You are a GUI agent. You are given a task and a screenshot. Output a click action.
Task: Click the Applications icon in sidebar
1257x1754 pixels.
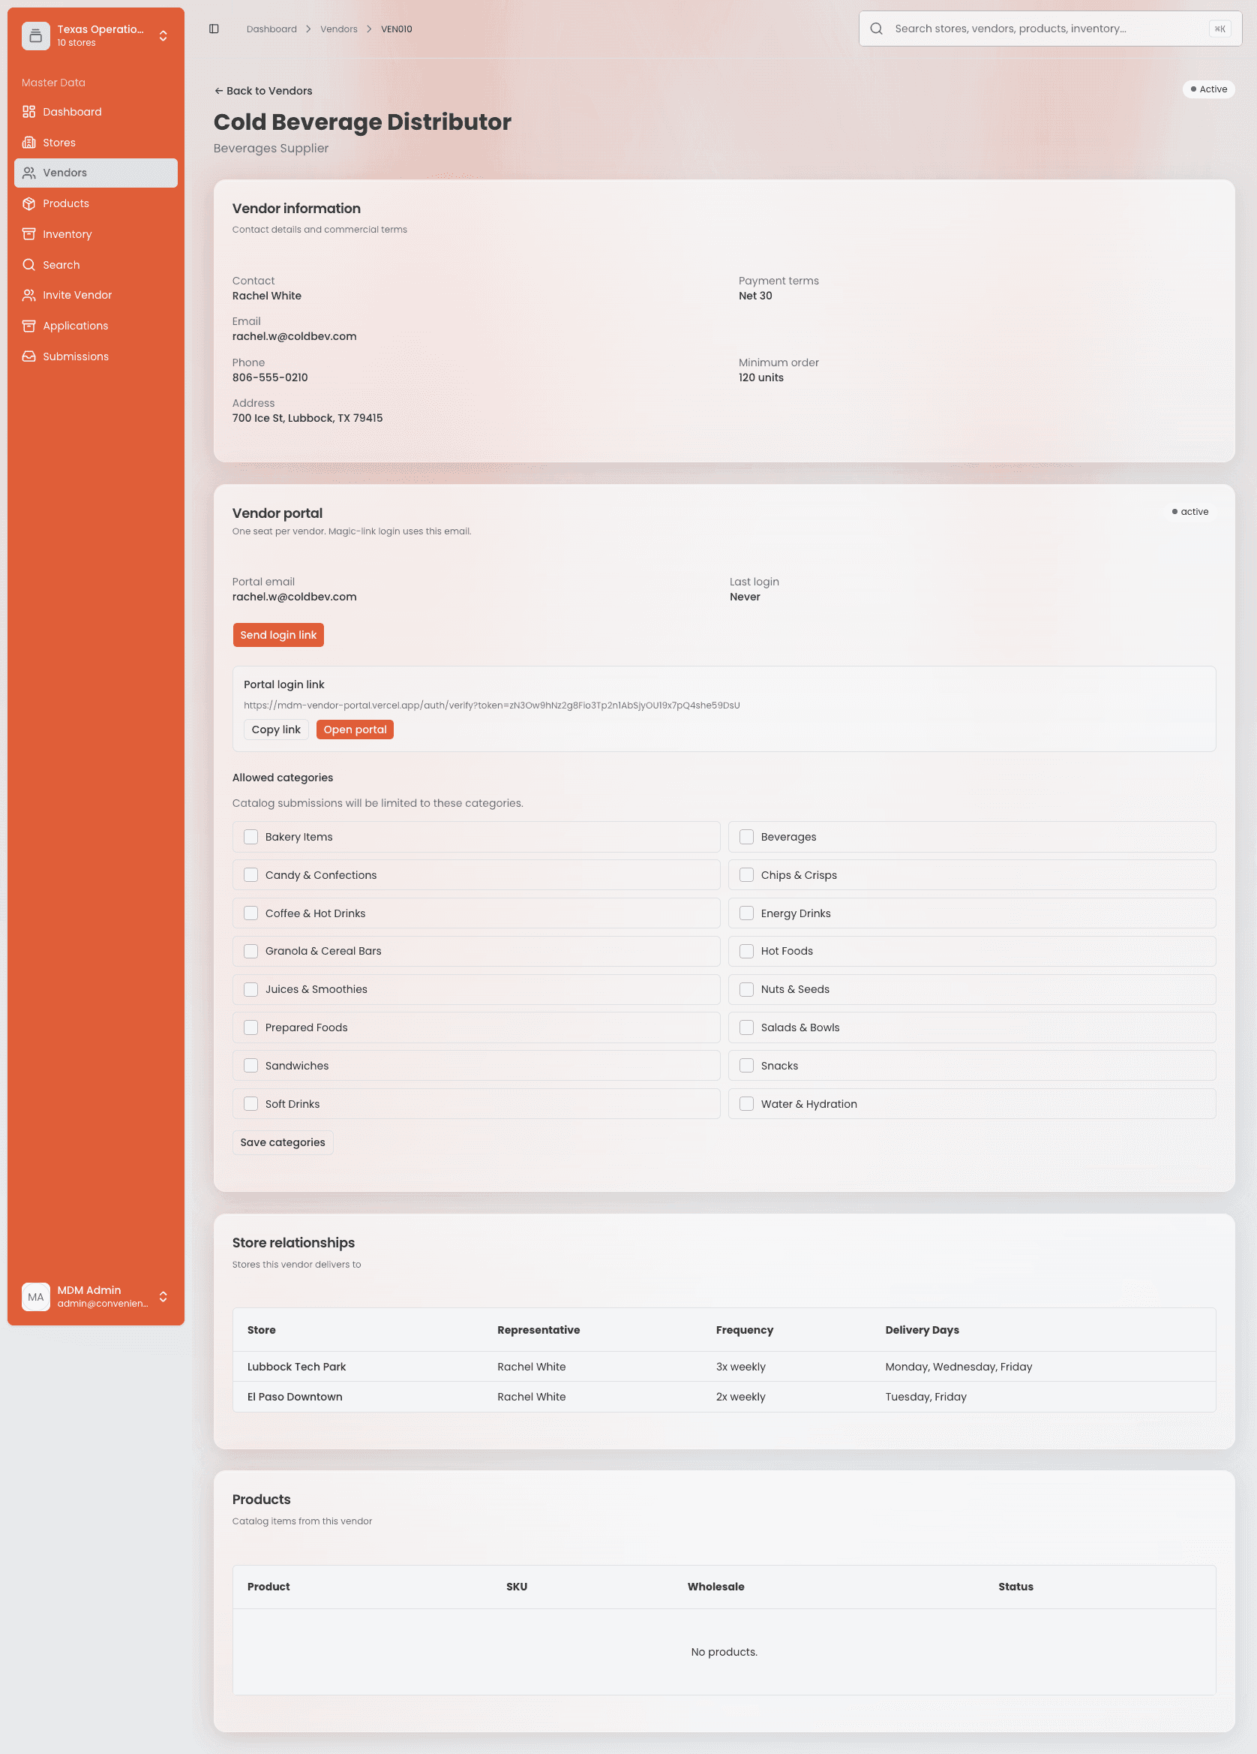coord(28,326)
